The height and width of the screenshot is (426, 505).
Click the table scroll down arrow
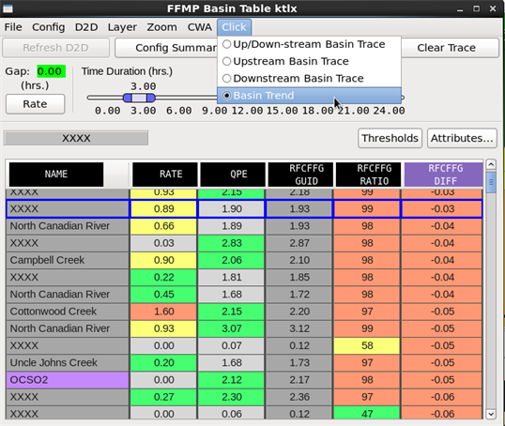491,414
